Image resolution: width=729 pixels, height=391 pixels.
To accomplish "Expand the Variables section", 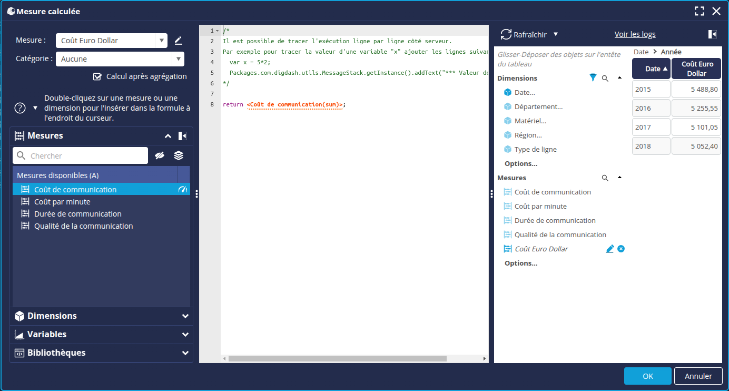I will point(102,335).
